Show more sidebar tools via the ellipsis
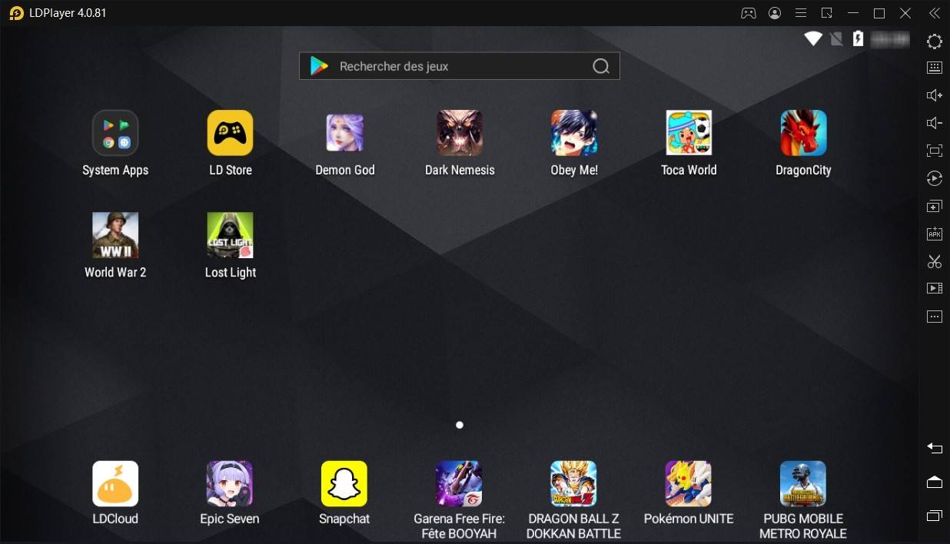Viewport: 950px width, 544px height. 935,317
